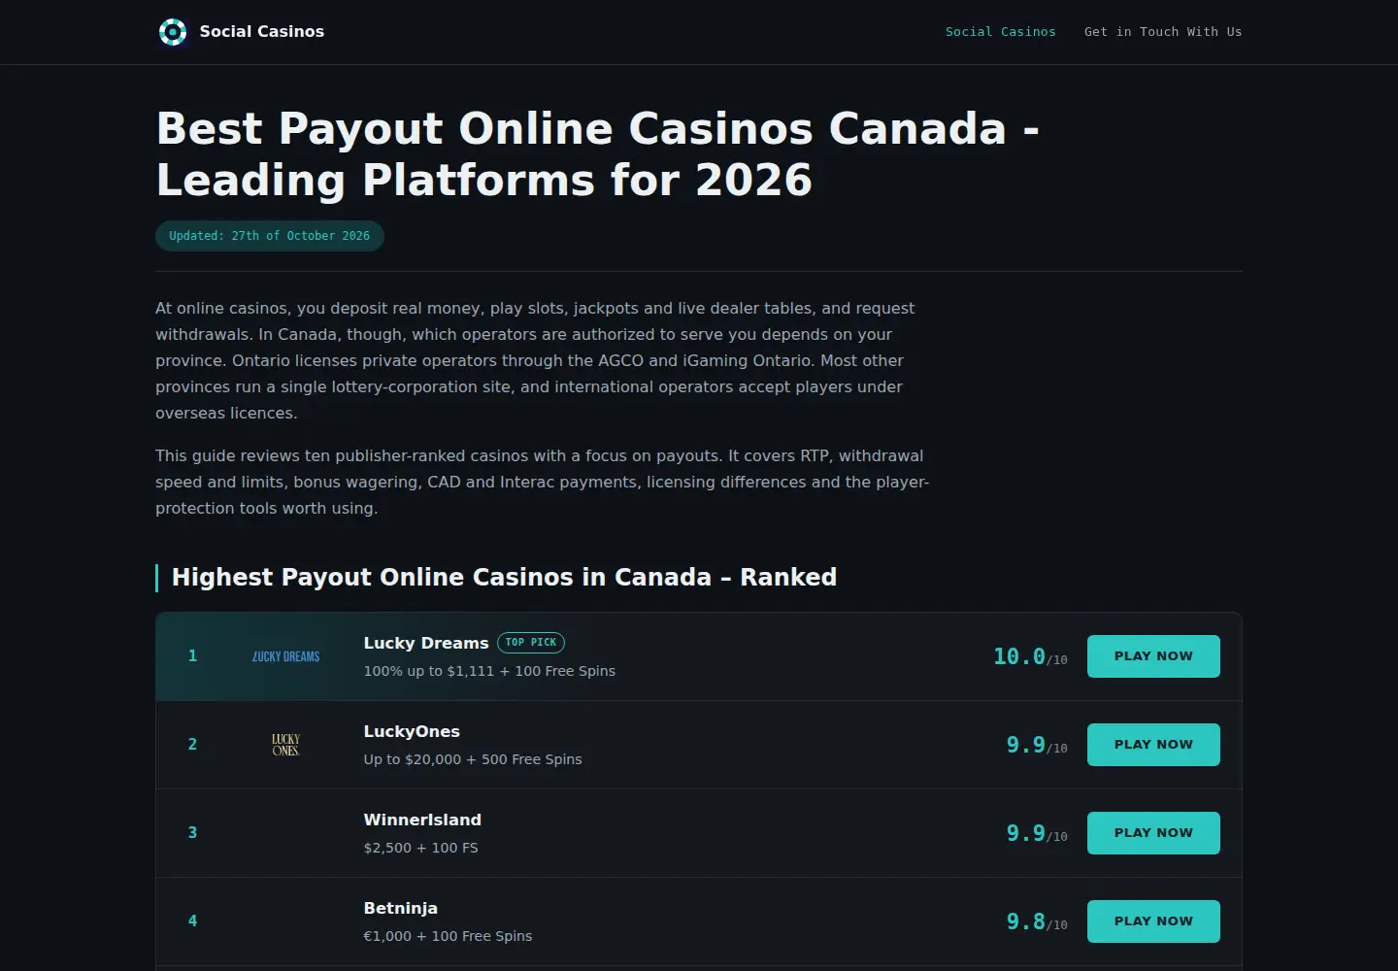Click Play Now for LuckyOnes
The image size is (1398, 971).
click(x=1153, y=745)
